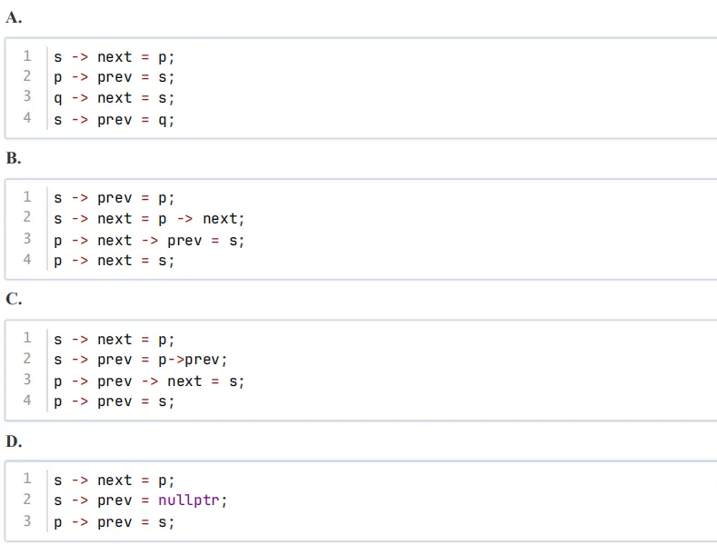The height and width of the screenshot is (545, 717).
Task: Click 's -> next = p;' in block A
Action: [x=114, y=57]
